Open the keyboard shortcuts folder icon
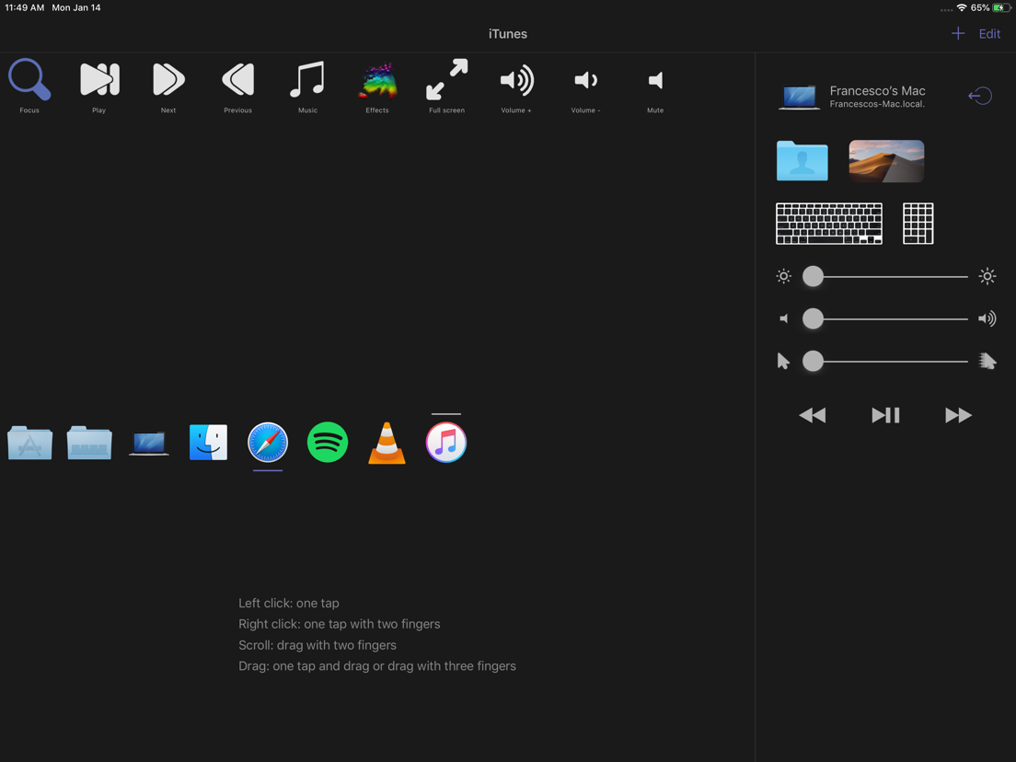 (x=89, y=443)
